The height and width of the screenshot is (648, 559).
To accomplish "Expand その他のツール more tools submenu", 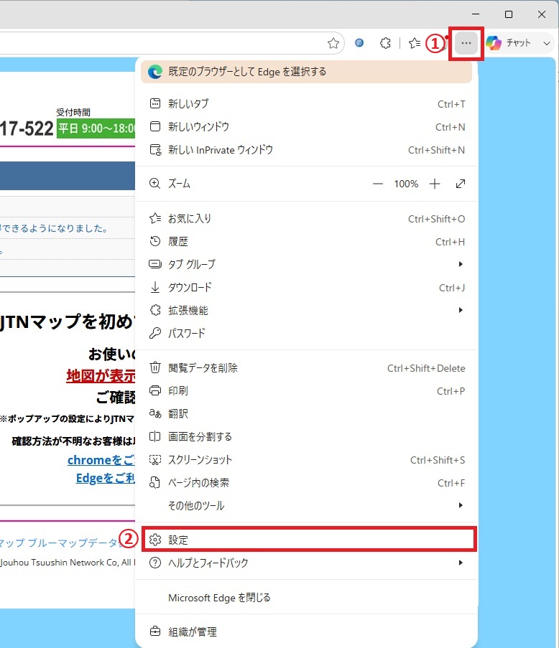I will click(x=307, y=505).
